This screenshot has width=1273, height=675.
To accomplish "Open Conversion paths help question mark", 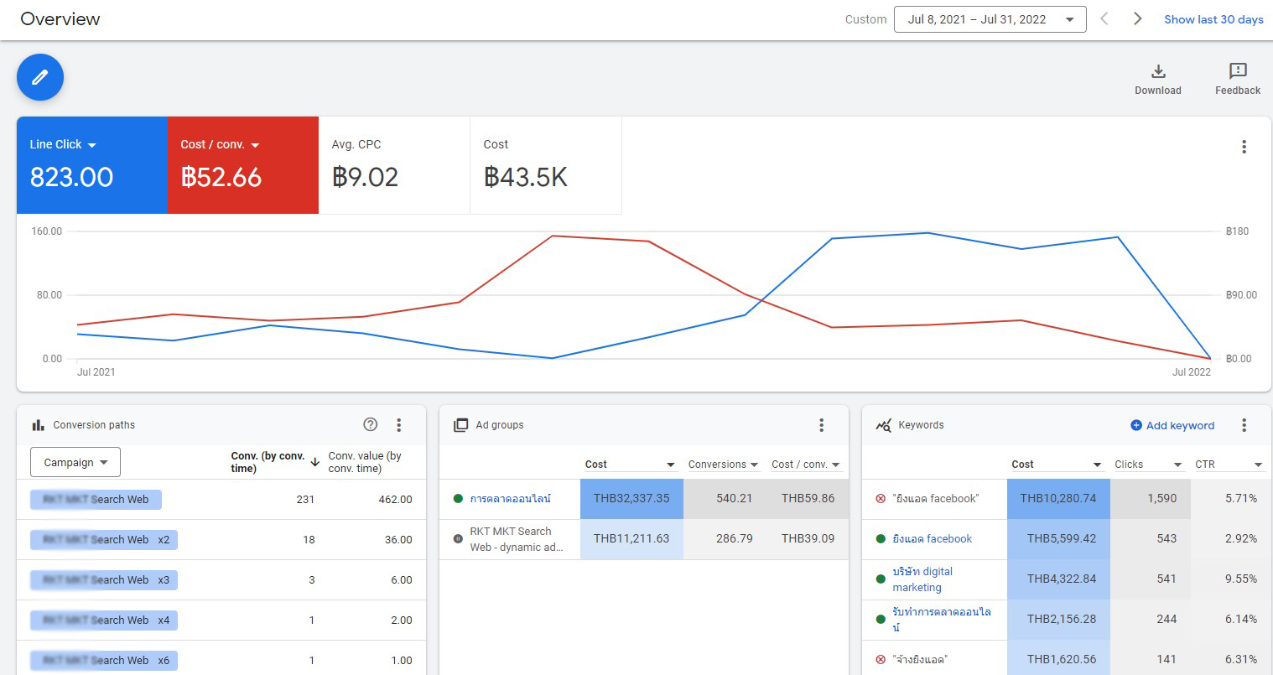I will pos(371,424).
